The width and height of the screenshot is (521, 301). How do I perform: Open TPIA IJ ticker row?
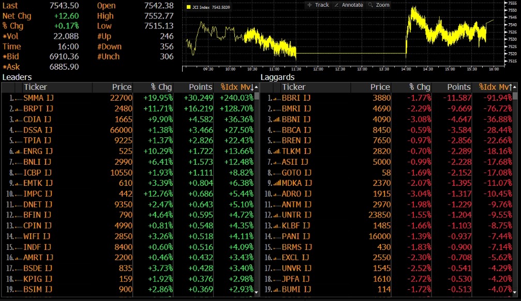coord(37,140)
